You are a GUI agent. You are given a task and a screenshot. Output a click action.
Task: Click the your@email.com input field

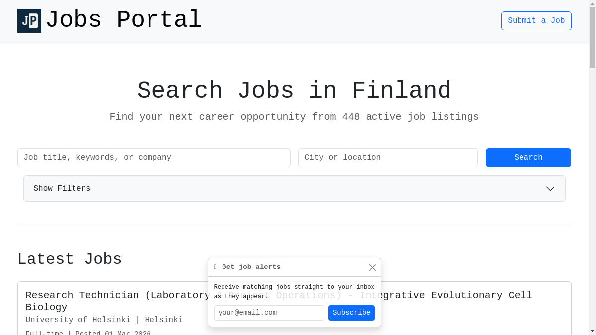[269, 313]
